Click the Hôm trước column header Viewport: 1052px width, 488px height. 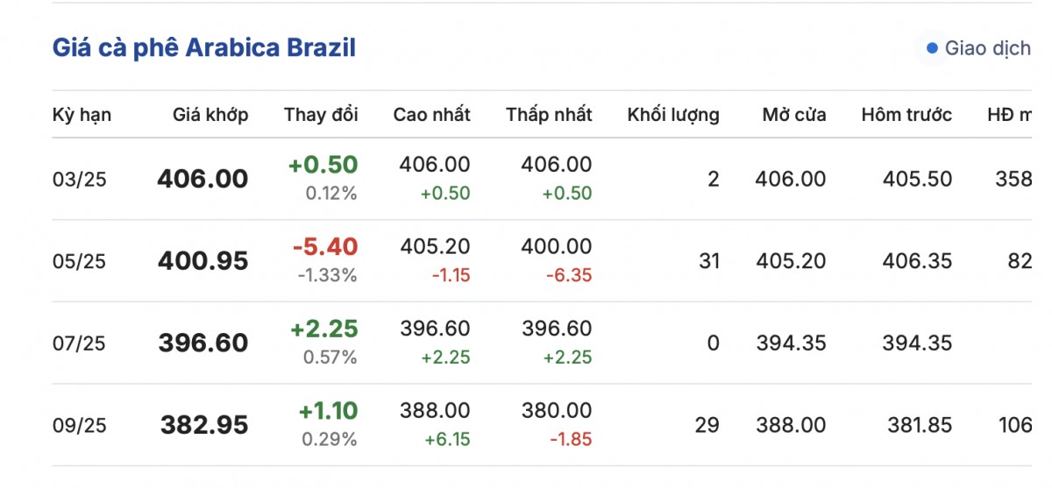click(906, 115)
